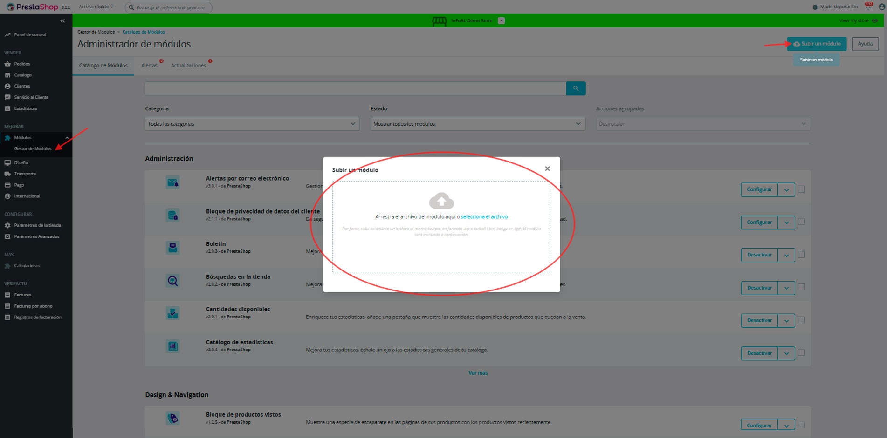The height and width of the screenshot is (438, 887).
Task: Expand the arrow next to Boletín Desactivar
Action: (x=786, y=255)
